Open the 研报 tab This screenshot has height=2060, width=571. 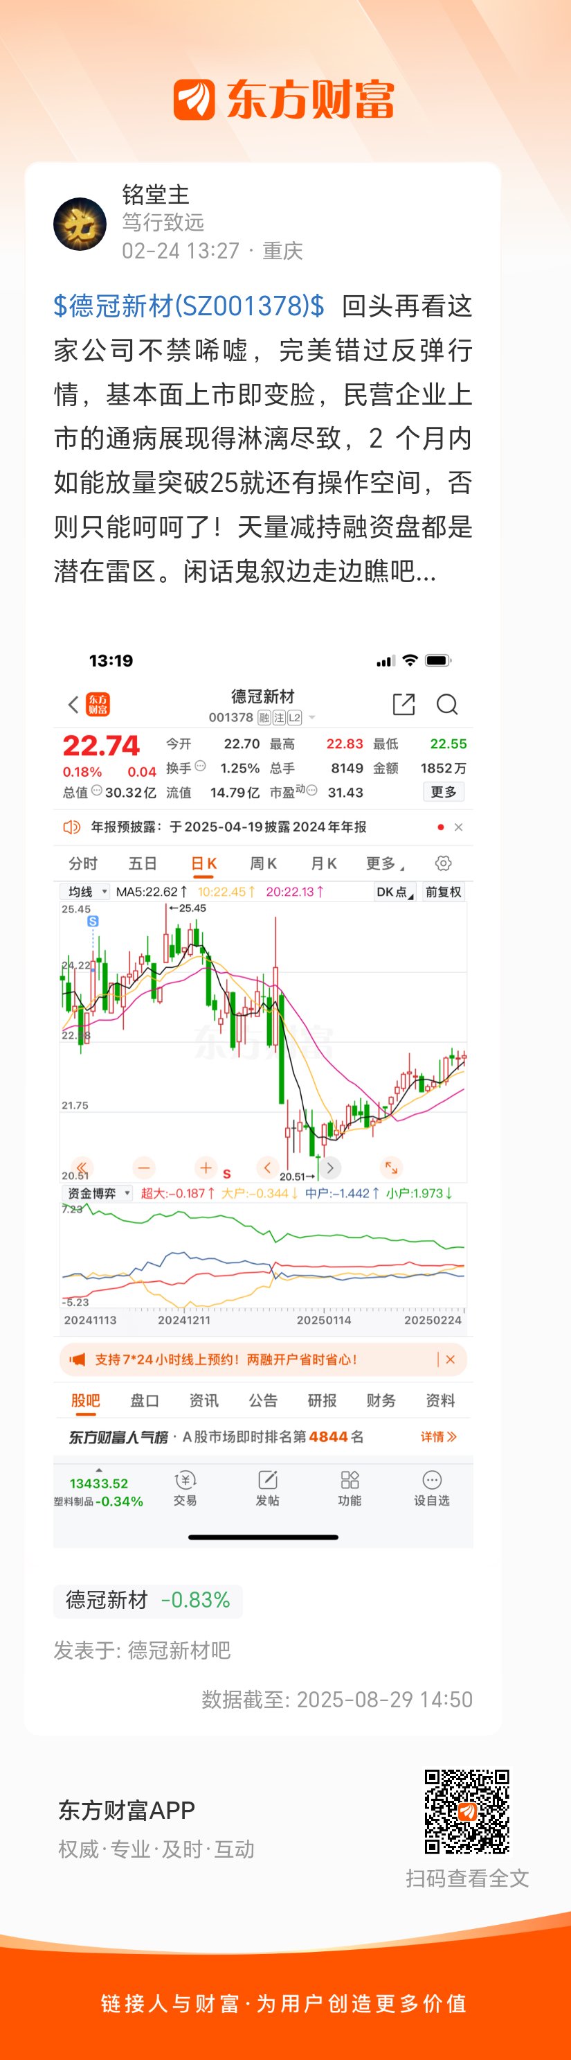(322, 1400)
